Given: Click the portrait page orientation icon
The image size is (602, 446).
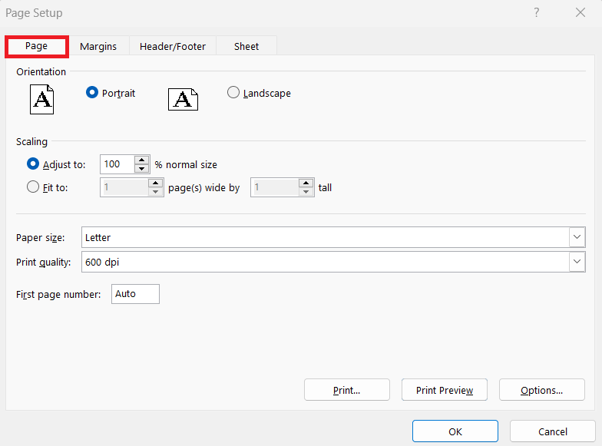Looking at the screenshot, I should pyautogui.click(x=41, y=100).
